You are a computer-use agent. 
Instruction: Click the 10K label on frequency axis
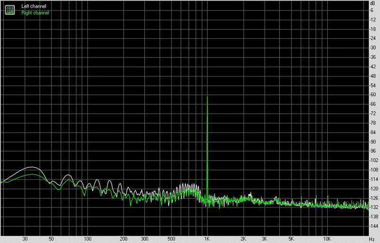pos(327,238)
